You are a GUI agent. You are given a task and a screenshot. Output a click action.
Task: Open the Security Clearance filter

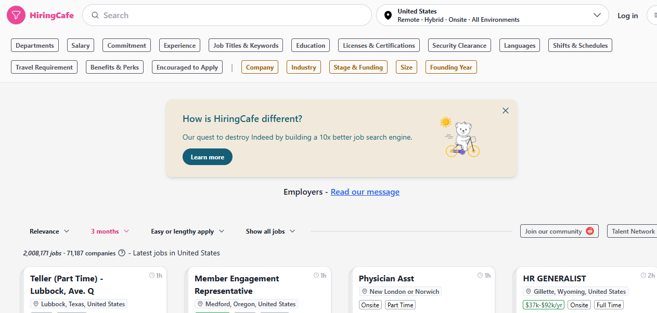[459, 46]
